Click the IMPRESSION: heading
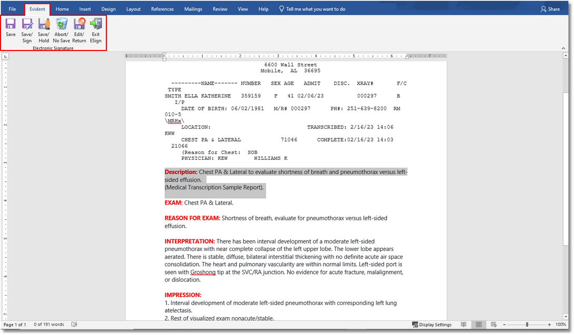This screenshot has width=574, height=335. click(183, 295)
